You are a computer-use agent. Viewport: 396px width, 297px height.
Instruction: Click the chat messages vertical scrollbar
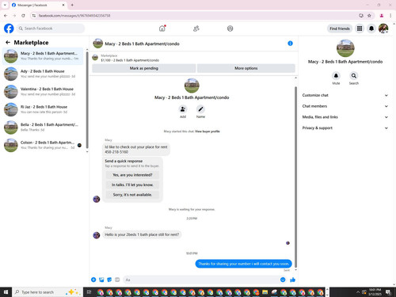coord(295,177)
